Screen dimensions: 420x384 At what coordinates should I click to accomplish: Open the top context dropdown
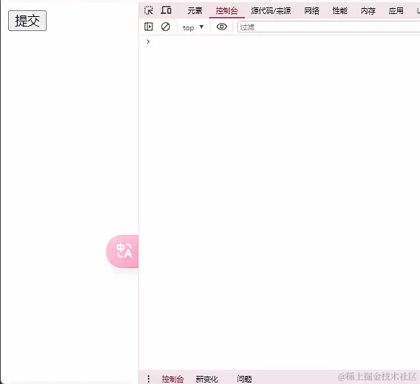coord(193,27)
